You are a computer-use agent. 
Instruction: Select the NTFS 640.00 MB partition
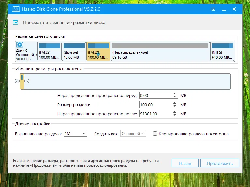pos(222,51)
